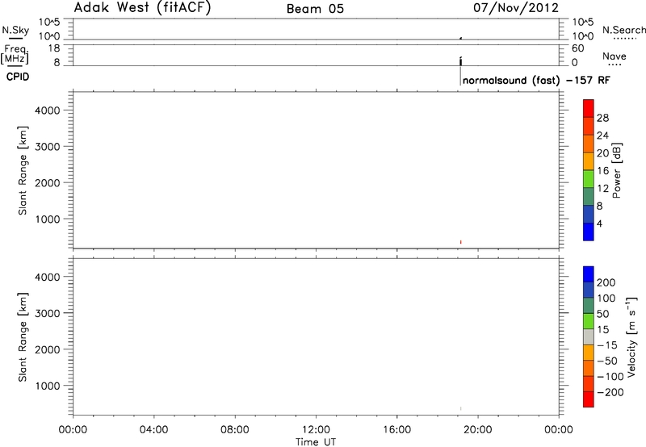Click the '60' tick on Nave axis
The width and height of the screenshot is (646, 447).
577,48
